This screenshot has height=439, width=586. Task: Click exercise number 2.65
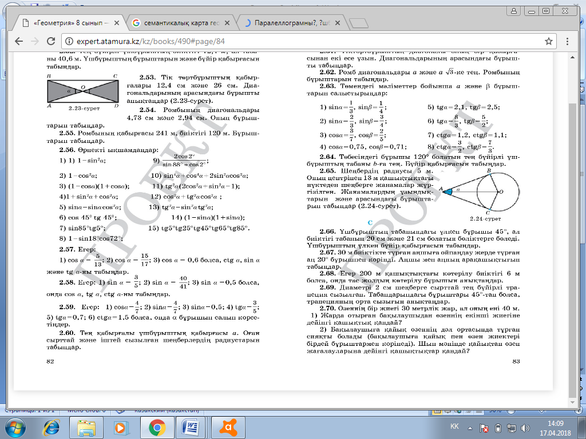(328, 171)
